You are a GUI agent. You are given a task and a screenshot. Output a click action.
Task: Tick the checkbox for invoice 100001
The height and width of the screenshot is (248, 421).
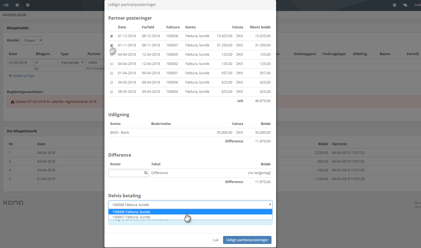[x=112, y=73]
